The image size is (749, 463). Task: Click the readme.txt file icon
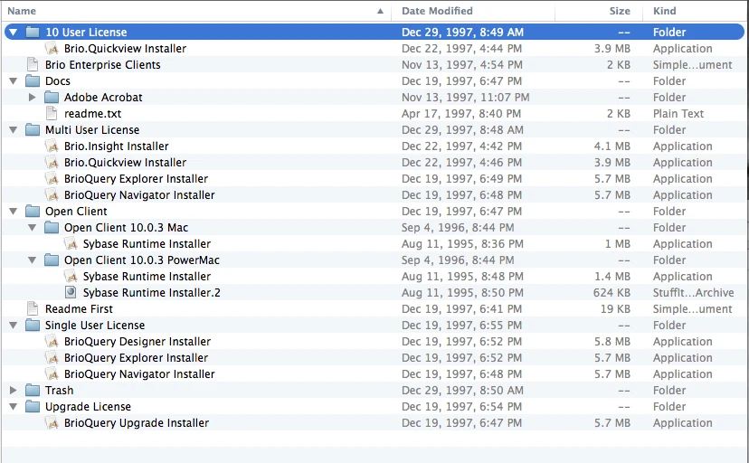pyautogui.click(x=52, y=113)
